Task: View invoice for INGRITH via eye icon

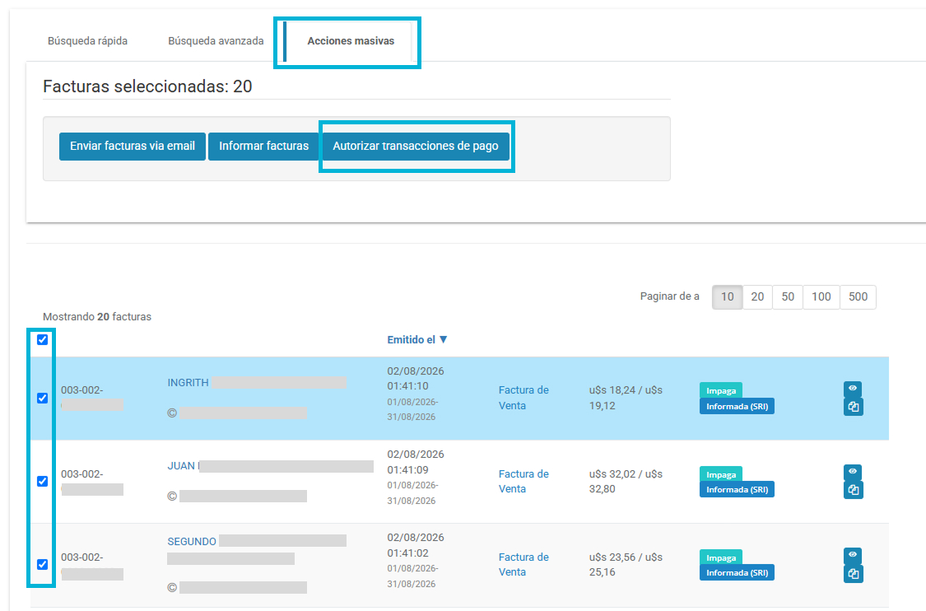Action: tap(852, 388)
